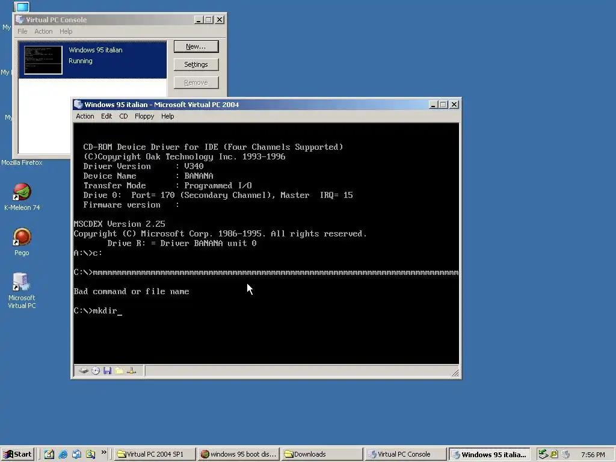Click the third Quick Launch icon
The height and width of the screenshot is (462, 616).
point(76,454)
